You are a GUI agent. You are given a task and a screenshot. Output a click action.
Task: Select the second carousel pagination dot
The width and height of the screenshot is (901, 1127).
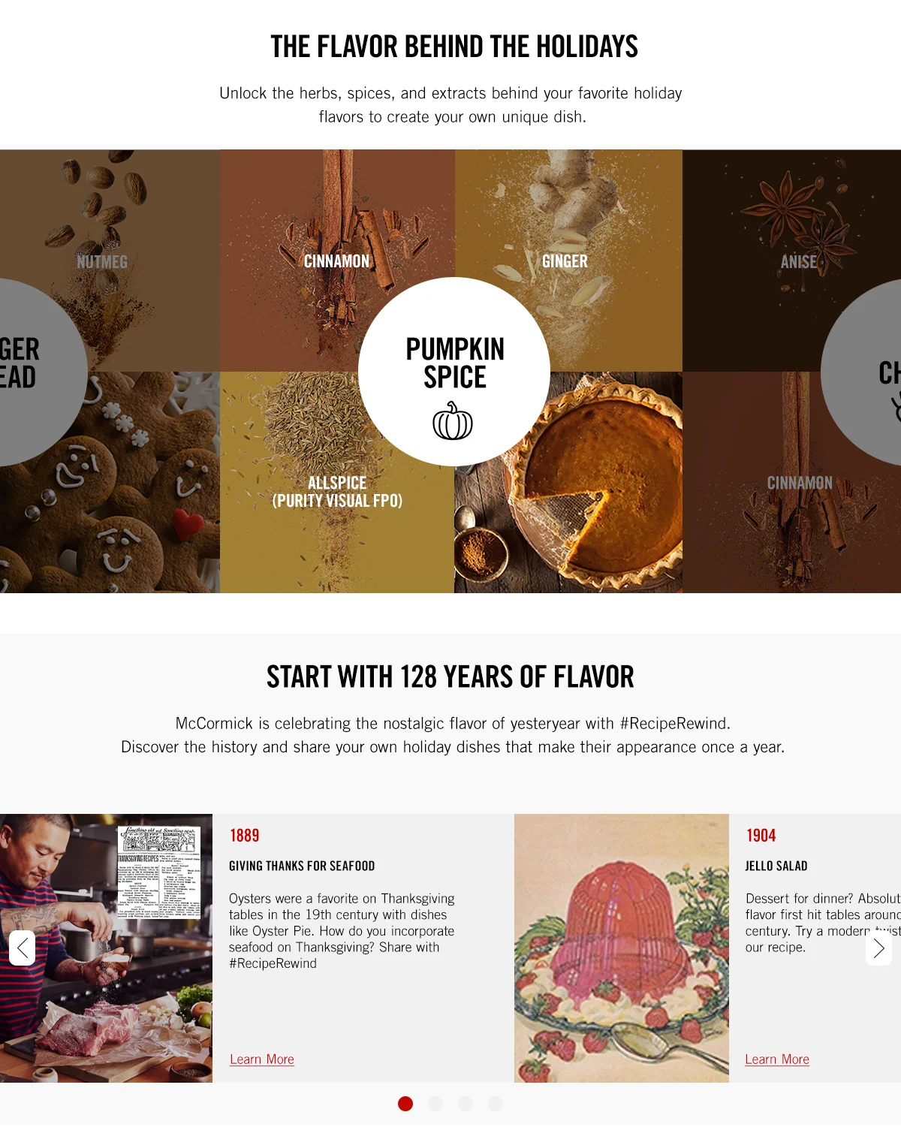435,1103
